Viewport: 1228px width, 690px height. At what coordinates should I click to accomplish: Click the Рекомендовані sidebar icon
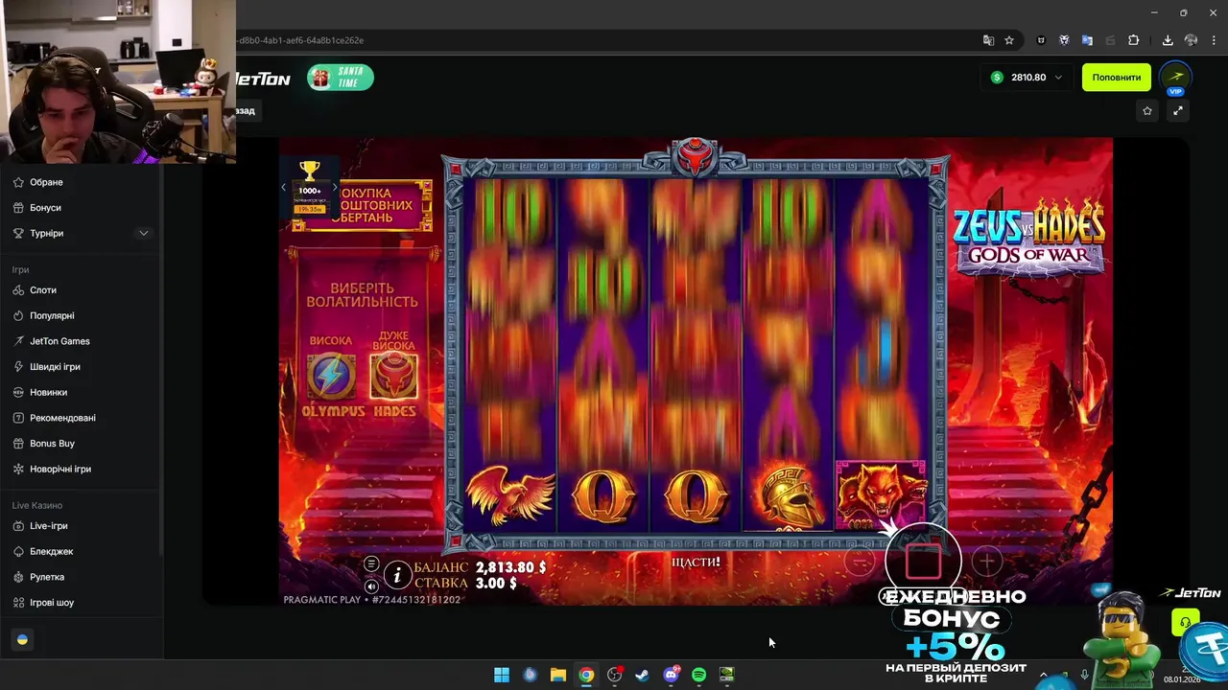click(19, 418)
